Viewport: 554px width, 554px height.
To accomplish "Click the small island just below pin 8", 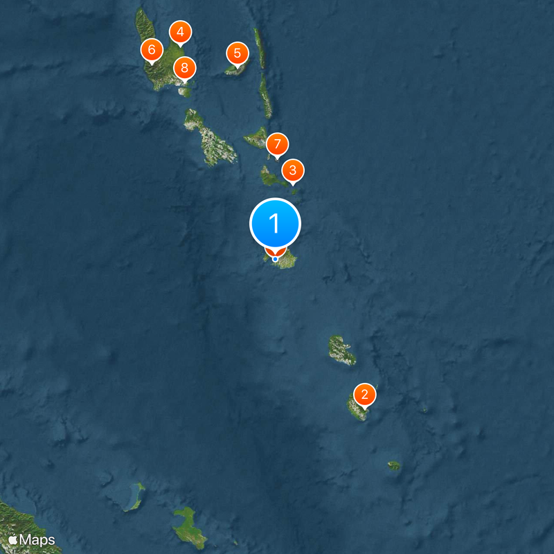I will pyautogui.click(x=185, y=92).
